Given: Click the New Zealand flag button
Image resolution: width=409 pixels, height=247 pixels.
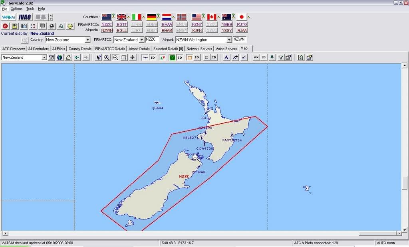Looking at the screenshot, I should (107, 17).
